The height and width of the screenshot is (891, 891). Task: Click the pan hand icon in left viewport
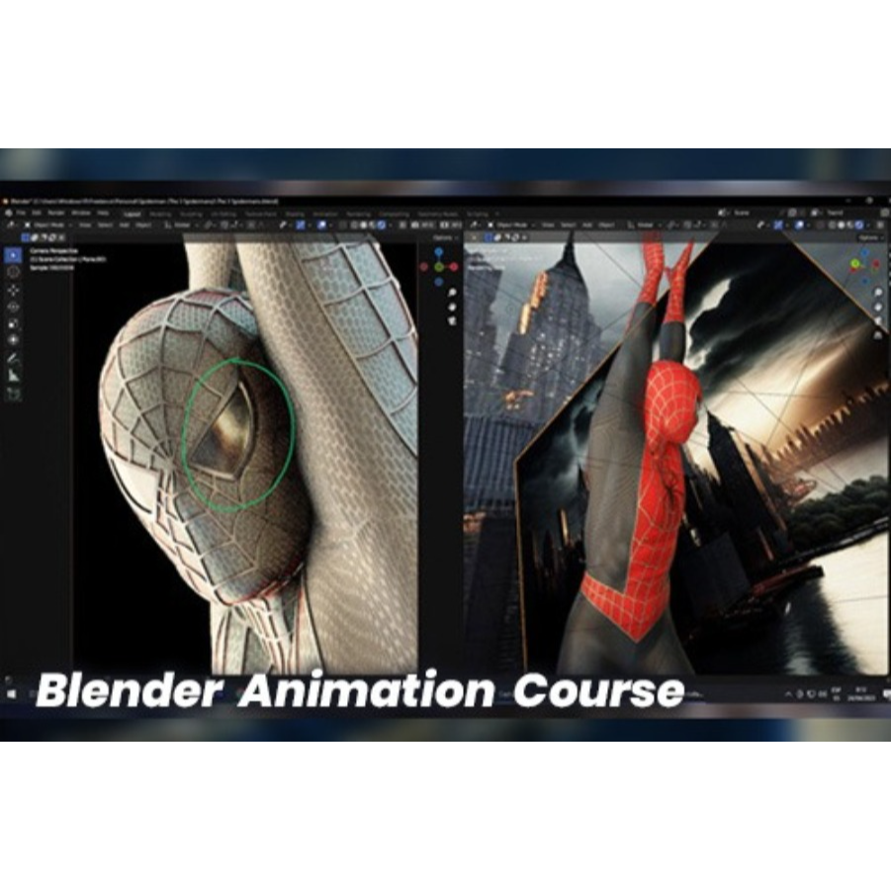pyautogui.click(x=452, y=308)
